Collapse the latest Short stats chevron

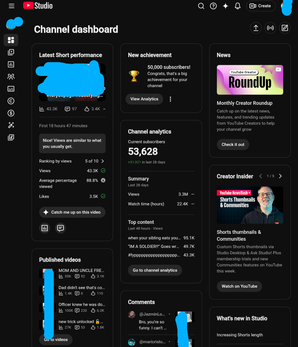coord(104,109)
